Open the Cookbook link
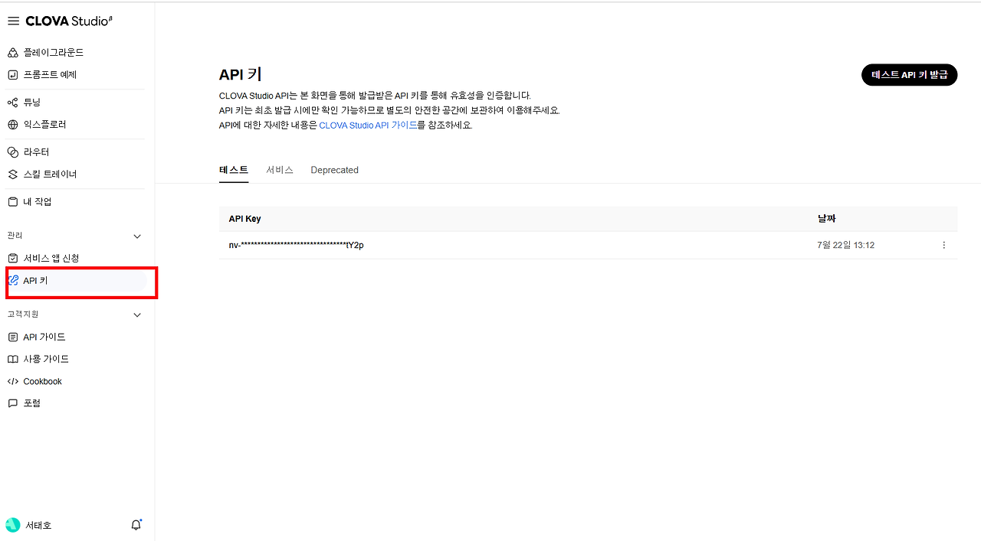 point(43,382)
